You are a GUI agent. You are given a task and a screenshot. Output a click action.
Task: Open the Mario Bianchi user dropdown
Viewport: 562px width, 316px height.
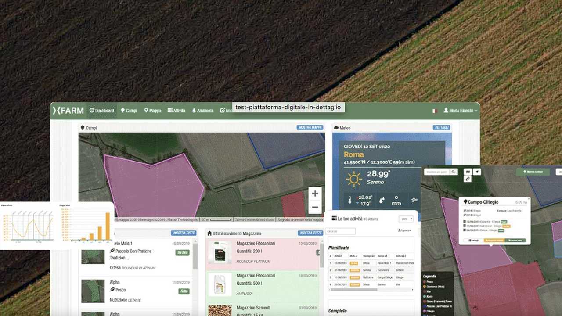460,111
